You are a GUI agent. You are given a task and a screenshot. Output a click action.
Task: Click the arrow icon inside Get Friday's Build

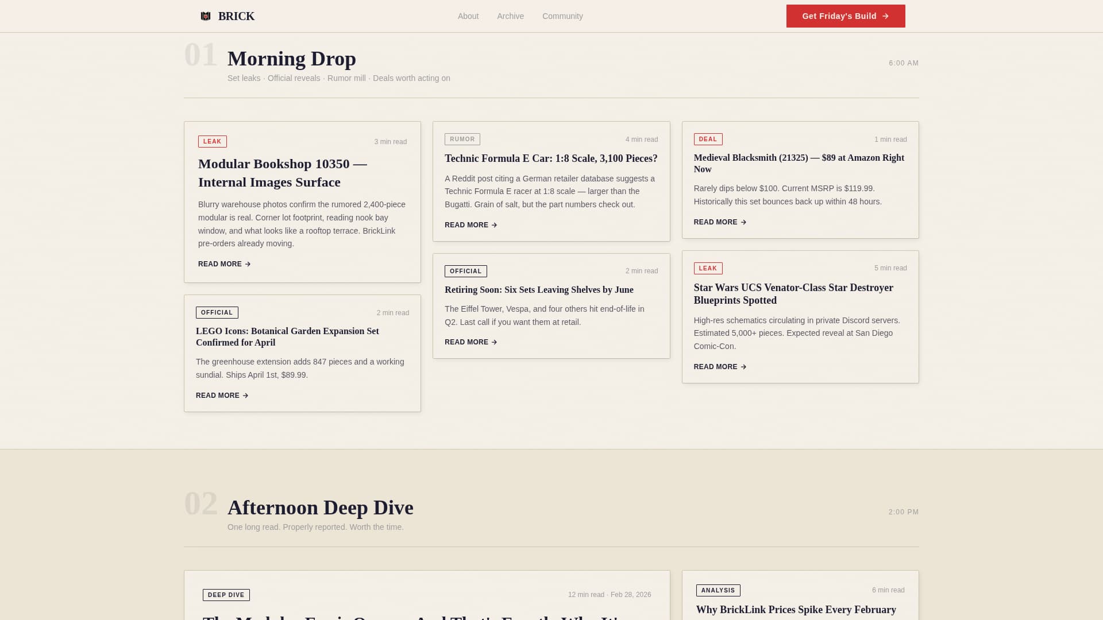(885, 16)
